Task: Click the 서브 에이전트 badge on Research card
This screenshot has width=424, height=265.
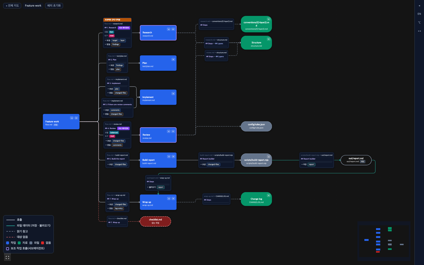Action: (124, 28)
